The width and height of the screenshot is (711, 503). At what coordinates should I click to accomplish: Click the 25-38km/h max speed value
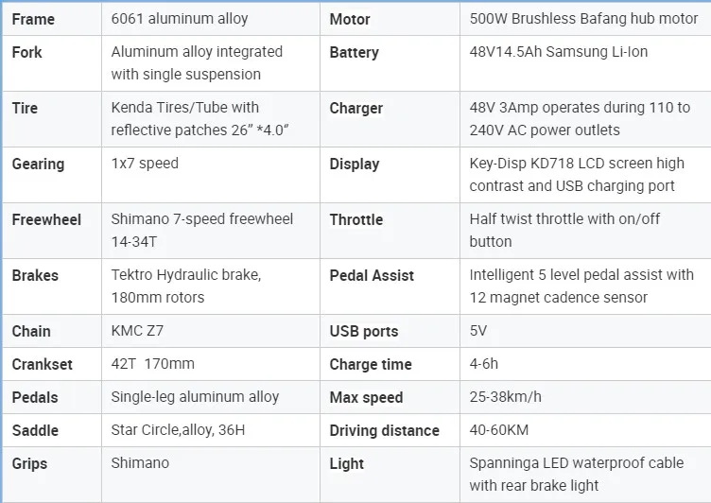506,397
